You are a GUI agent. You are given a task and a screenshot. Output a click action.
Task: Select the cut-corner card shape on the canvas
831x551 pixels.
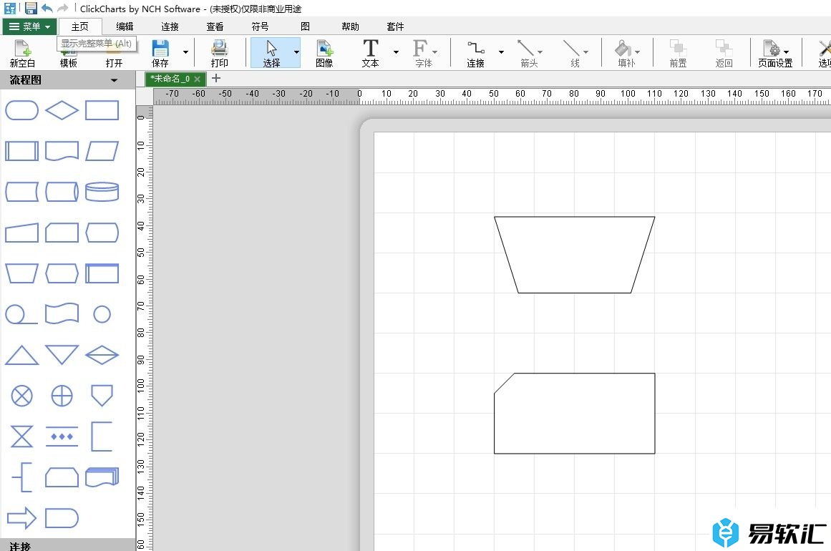coord(575,414)
